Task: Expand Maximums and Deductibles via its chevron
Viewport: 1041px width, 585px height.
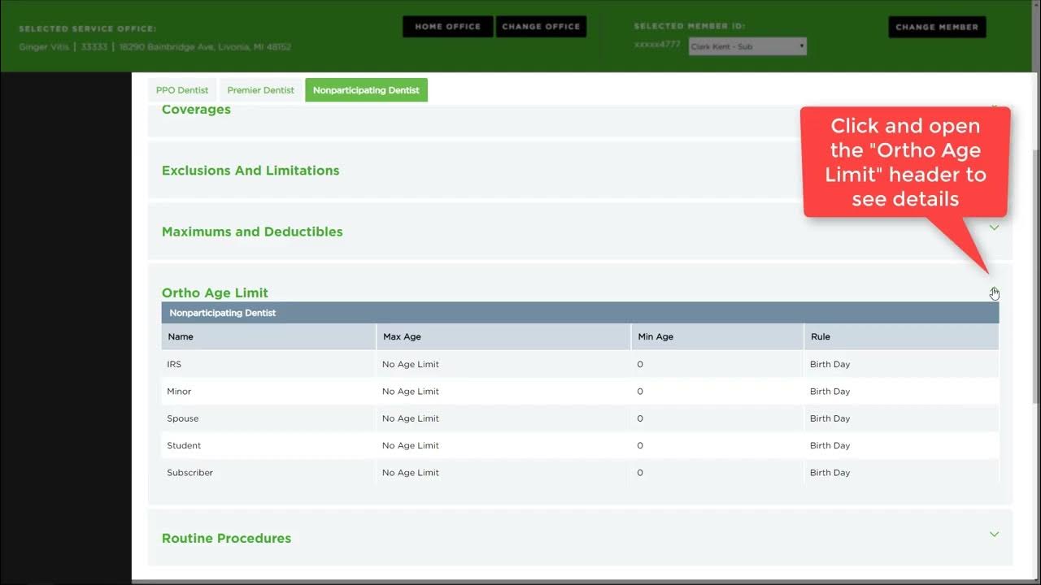Action: [994, 227]
